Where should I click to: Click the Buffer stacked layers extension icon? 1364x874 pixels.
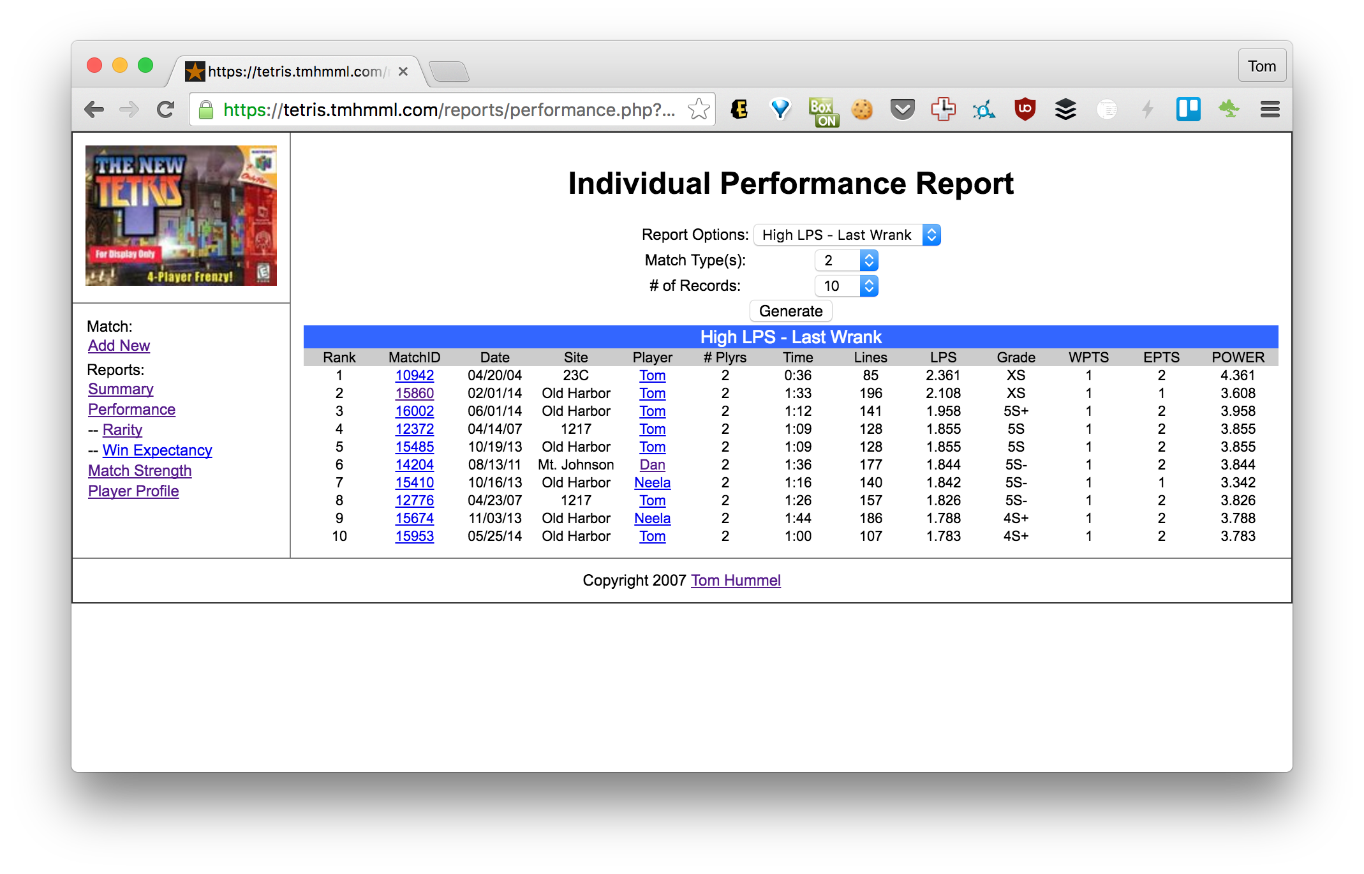coord(1065,110)
